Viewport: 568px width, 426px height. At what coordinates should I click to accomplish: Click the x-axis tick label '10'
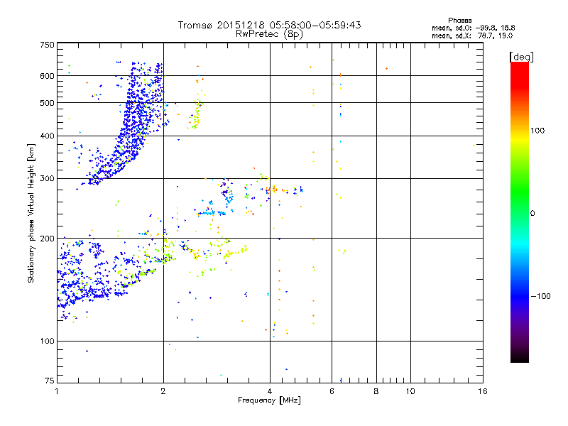[x=410, y=391]
